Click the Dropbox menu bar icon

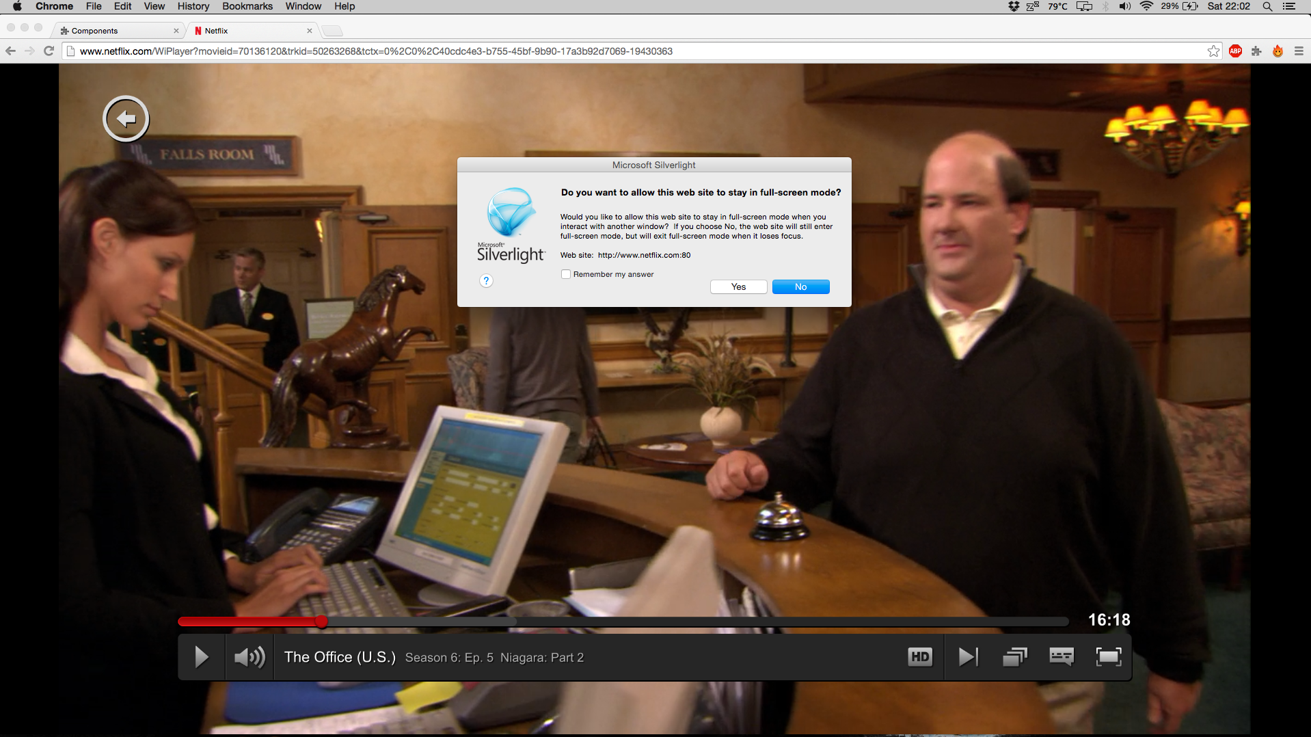coord(1014,6)
